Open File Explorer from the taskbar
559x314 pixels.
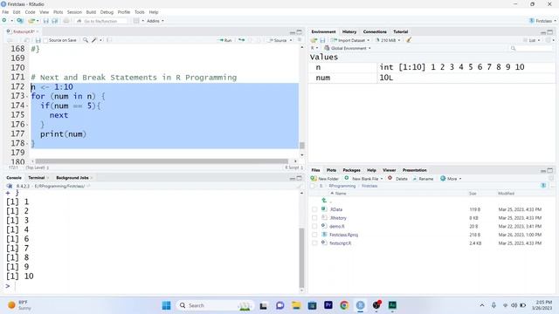(x=296, y=305)
